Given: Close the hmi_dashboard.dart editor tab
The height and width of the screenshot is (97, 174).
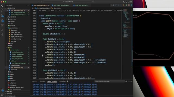Looking at the screenshot, I should [49, 5].
